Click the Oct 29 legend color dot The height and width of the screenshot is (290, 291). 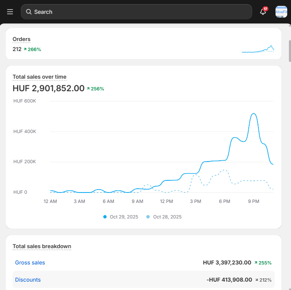coord(105,217)
